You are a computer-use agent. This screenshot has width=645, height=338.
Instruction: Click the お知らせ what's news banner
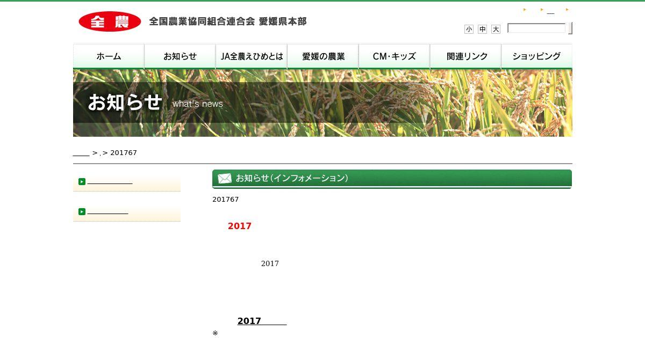(322, 103)
